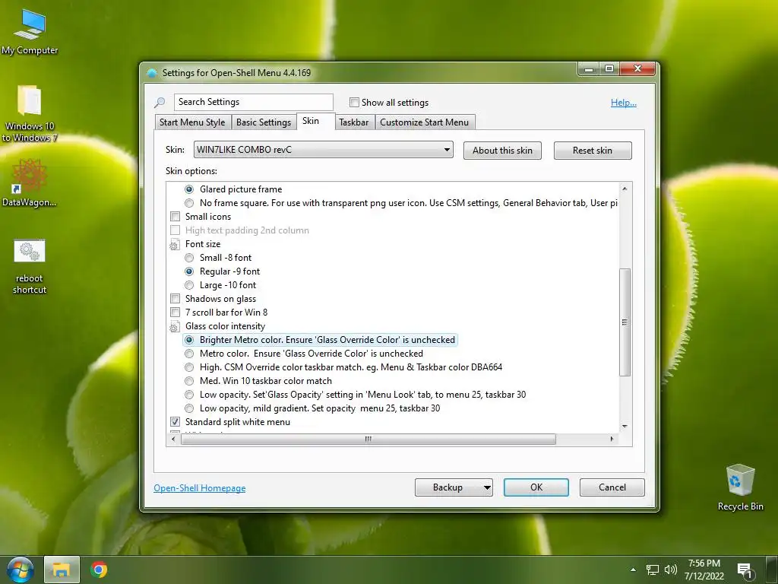Viewport: 778px width, 584px height.
Task: Uncheck Standard split white menu
Action: pyautogui.click(x=176, y=421)
